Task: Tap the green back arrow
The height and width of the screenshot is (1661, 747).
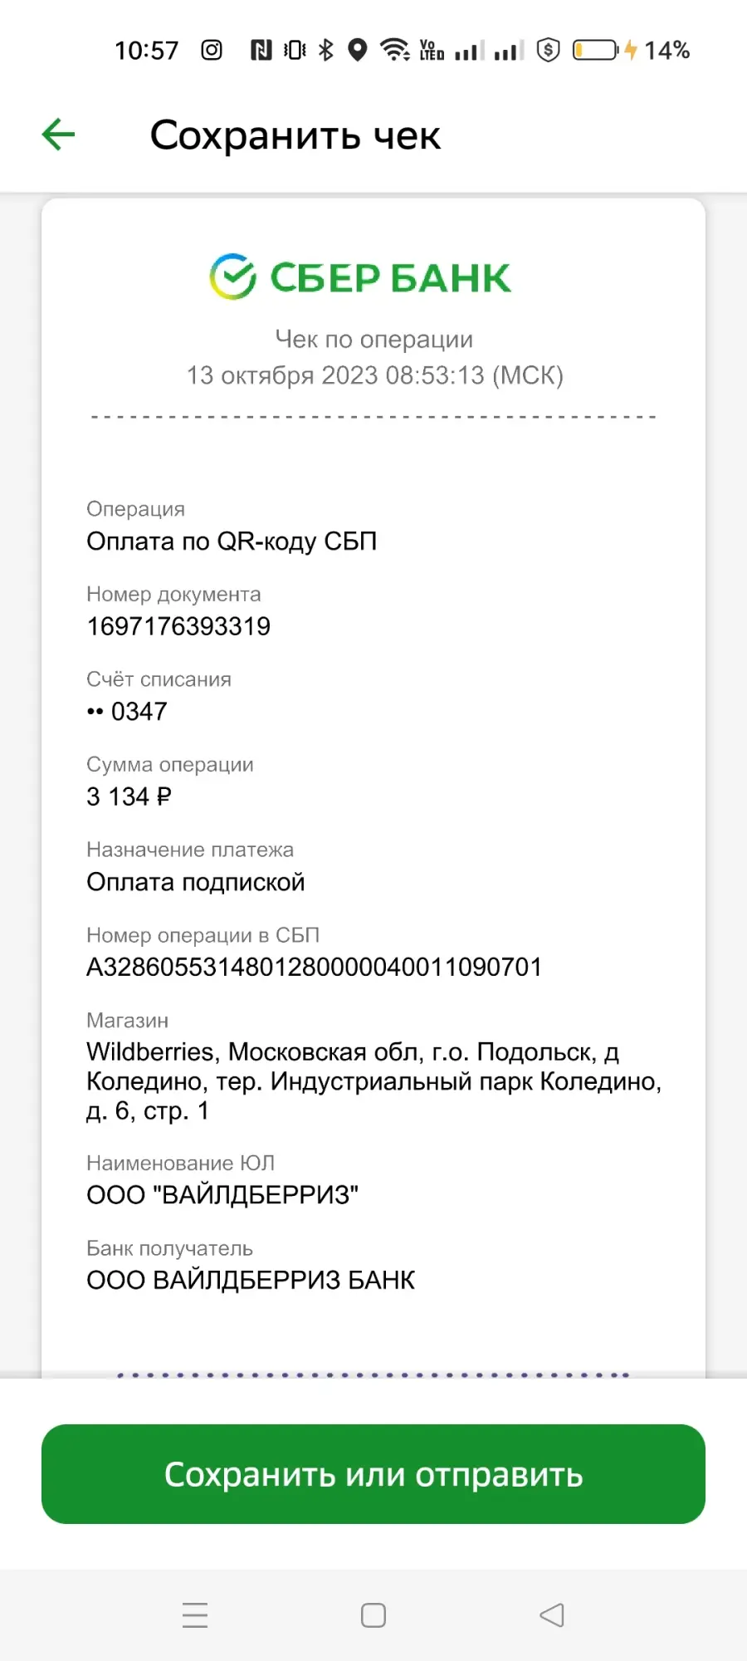Action: [58, 135]
